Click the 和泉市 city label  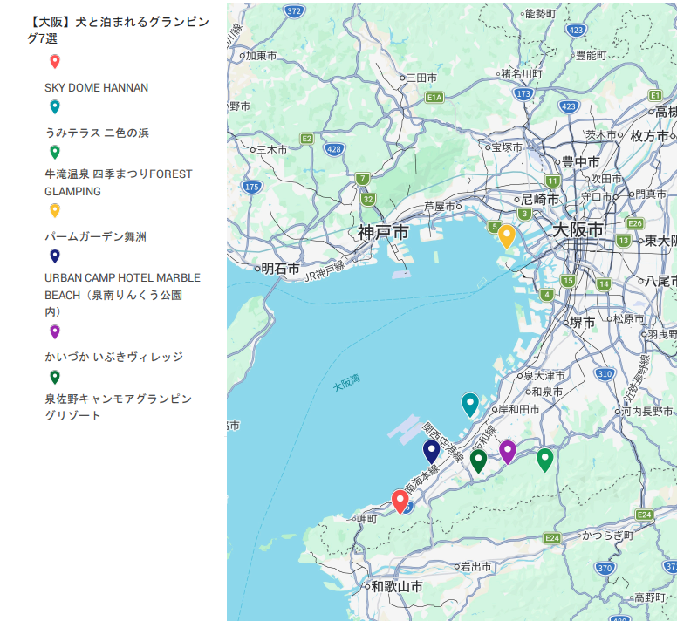pos(547,392)
